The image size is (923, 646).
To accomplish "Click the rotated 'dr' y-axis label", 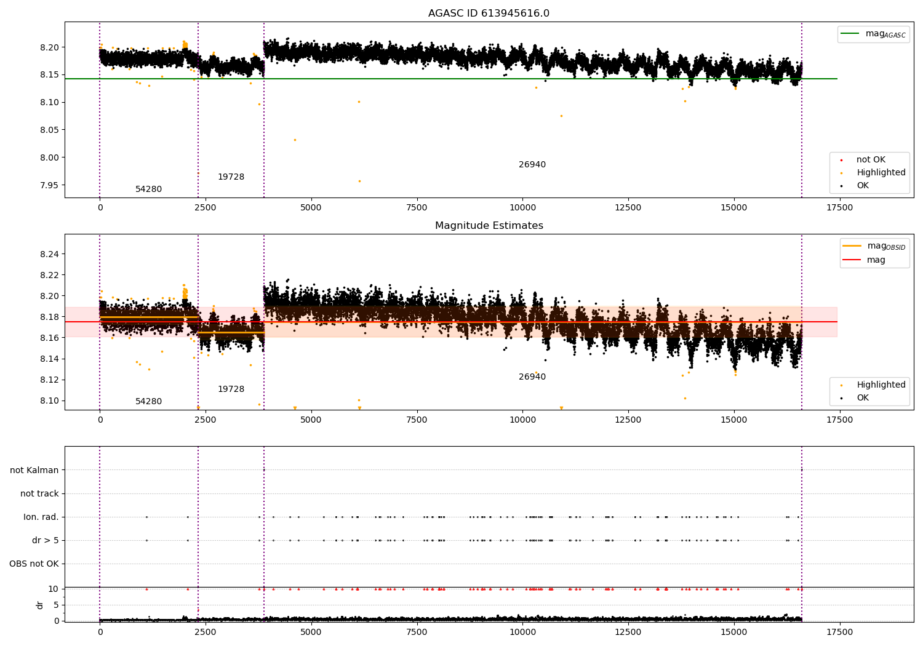I will click(x=40, y=605).
